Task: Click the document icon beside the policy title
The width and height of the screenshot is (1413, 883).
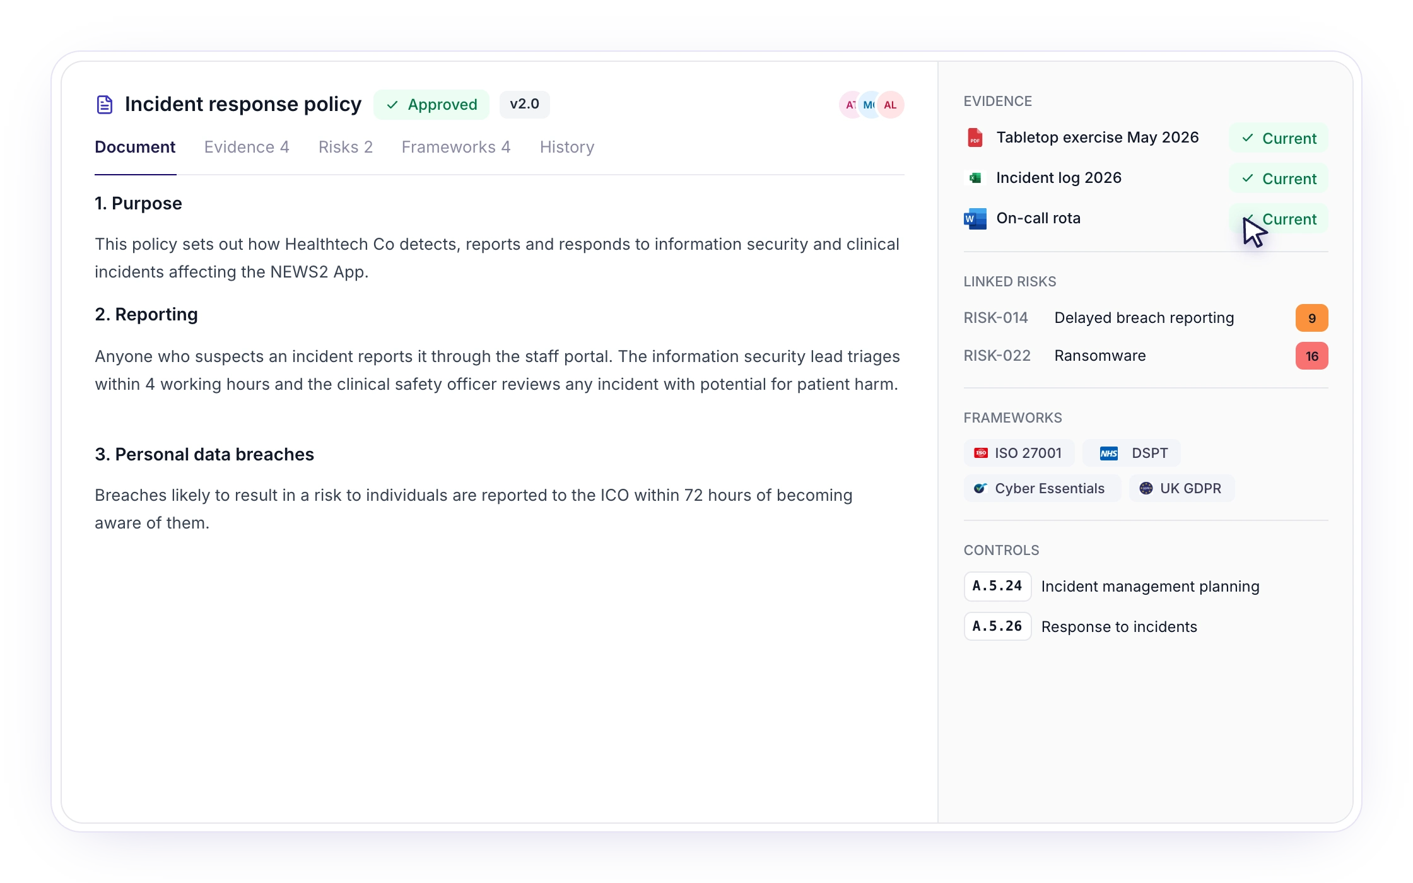Action: (x=105, y=105)
